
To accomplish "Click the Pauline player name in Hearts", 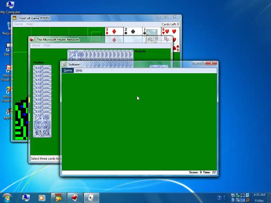I will tap(39, 62).
